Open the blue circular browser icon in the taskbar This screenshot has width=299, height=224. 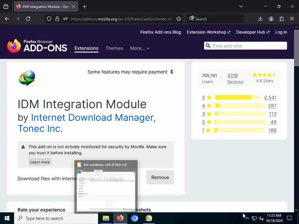coord(134,218)
